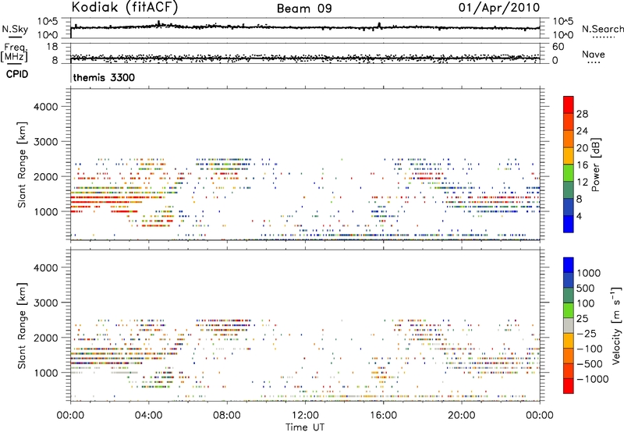The height and width of the screenshot is (432, 624).
Task: Select the '12' label on Power colorbar
Action: pyautogui.click(x=582, y=182)
